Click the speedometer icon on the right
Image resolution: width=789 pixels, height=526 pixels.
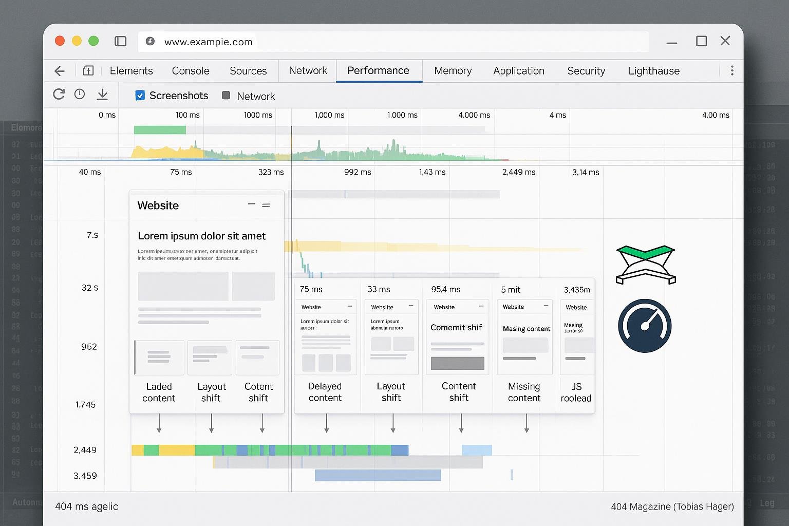click(x=644, y=326)
